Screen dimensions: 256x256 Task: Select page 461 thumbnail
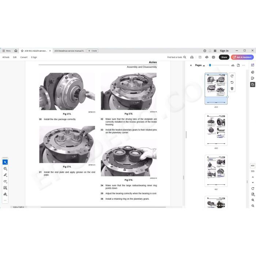click(x=216, y=171)
